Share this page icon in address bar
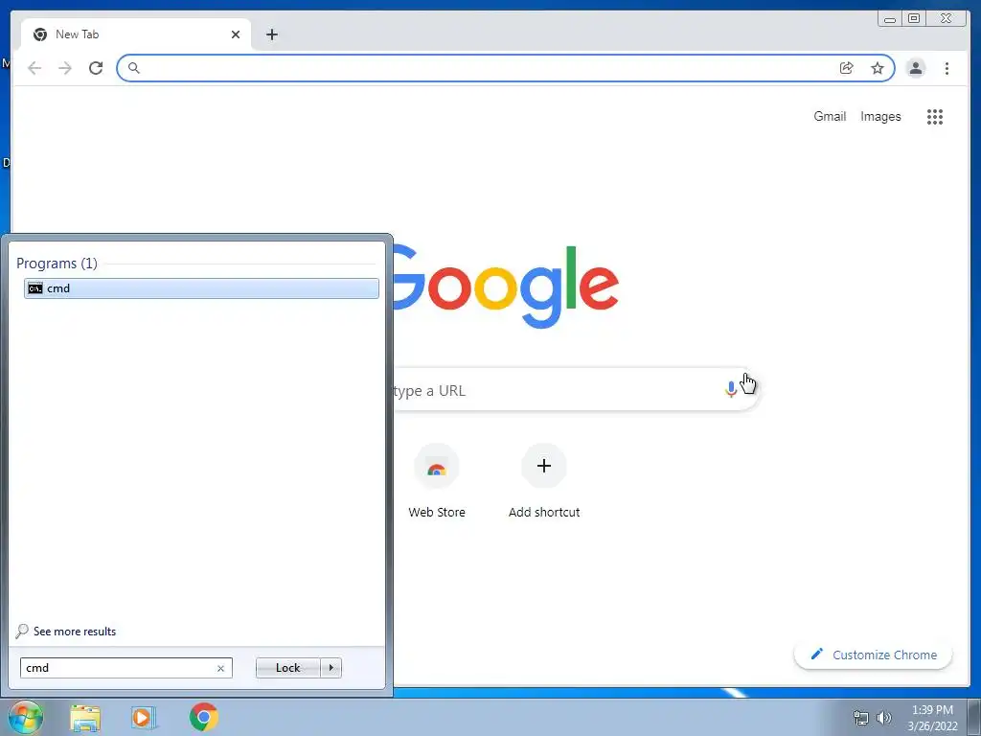 click(847, 68)
